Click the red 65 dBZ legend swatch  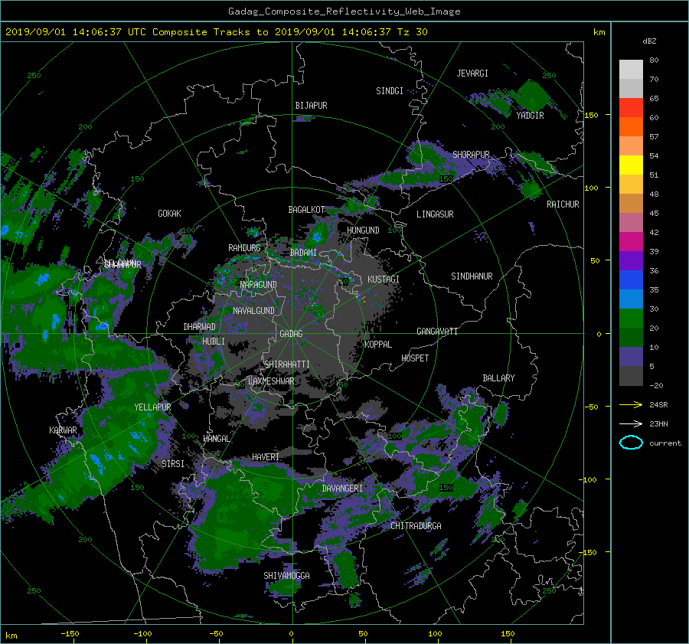(x=631, y=107)
